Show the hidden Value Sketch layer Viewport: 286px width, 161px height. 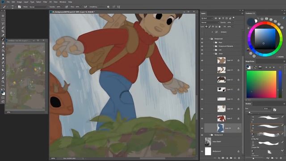(x=202, y=141)
